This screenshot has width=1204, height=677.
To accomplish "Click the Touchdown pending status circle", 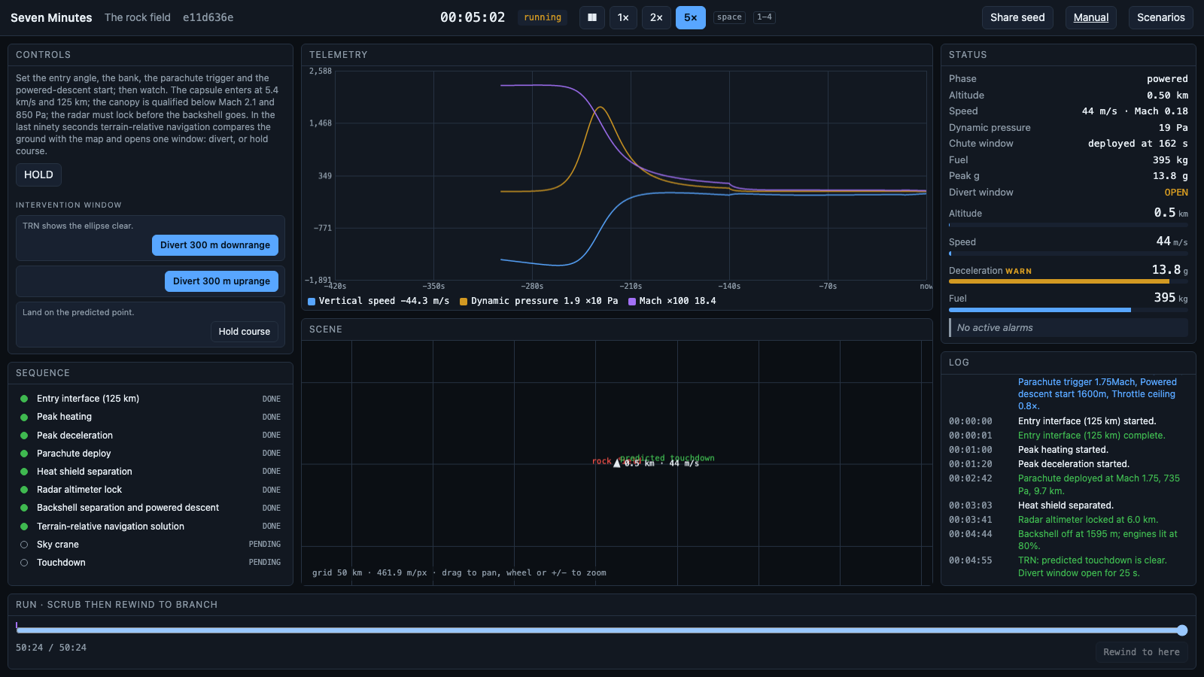I will click(x=24, y=563).
